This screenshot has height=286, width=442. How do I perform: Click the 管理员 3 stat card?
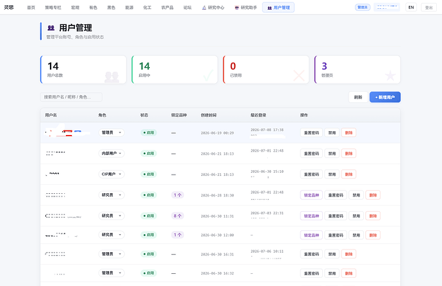(x=357, y=70)
